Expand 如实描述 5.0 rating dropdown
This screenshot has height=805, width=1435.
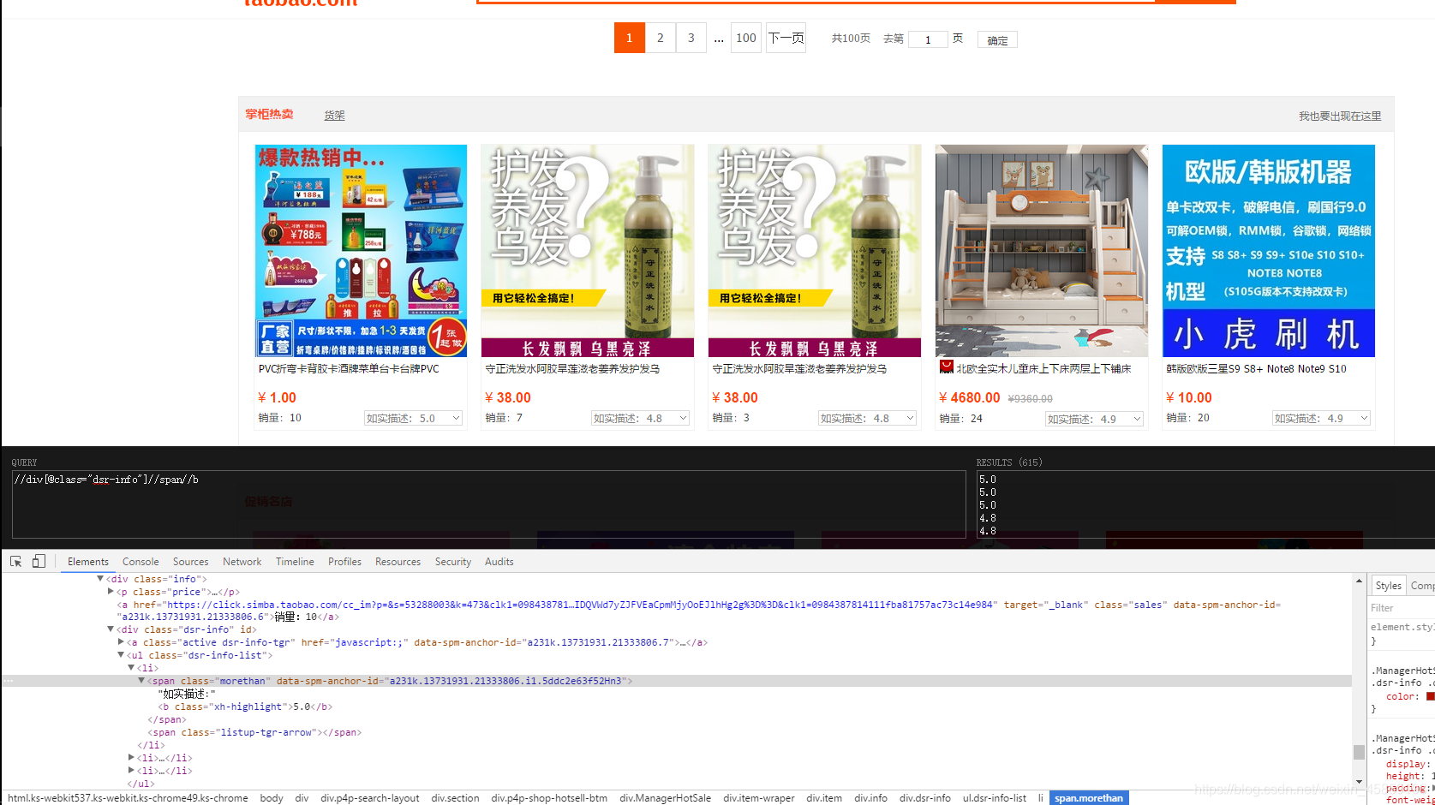pos(414,418)
